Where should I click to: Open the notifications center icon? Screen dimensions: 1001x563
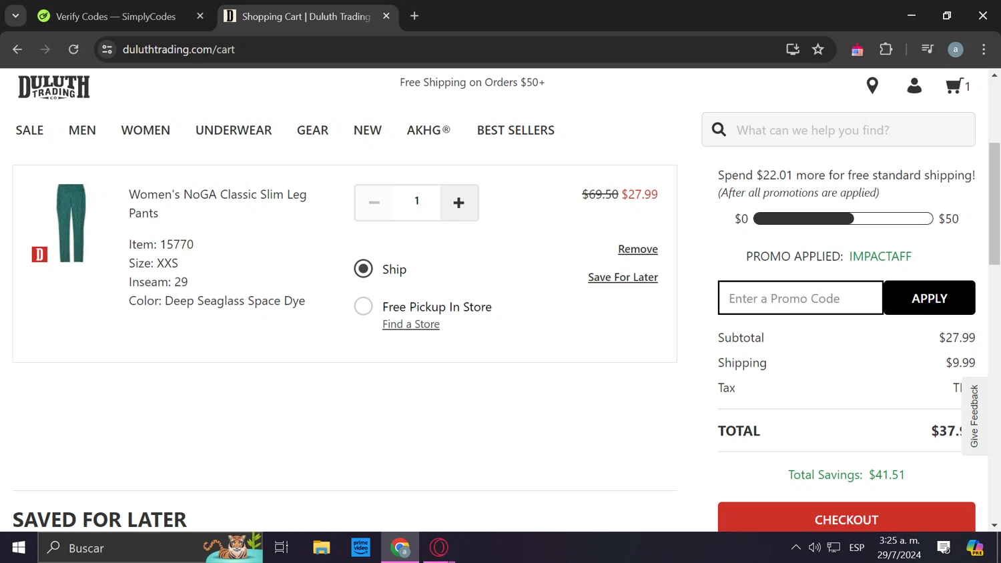(x=944, y=548)
